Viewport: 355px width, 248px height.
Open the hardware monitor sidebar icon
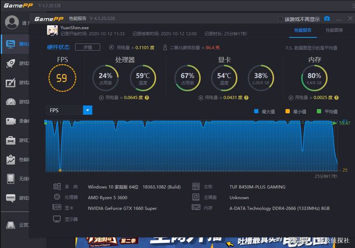tap(10, 44)
